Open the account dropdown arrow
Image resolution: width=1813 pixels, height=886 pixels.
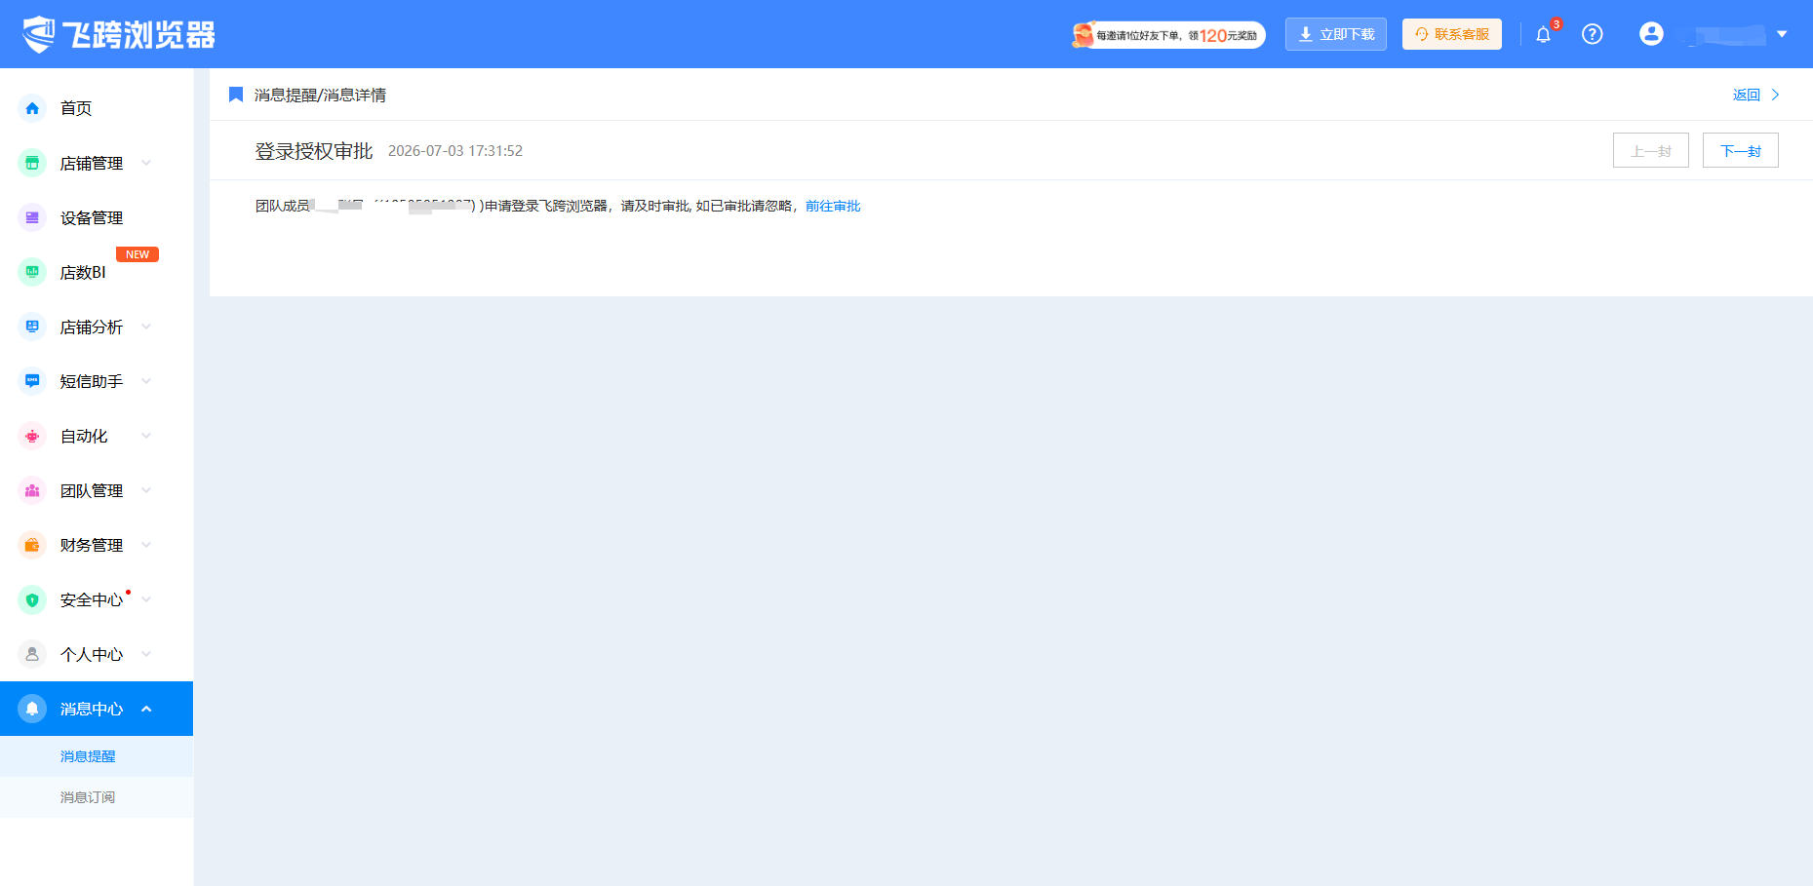pyautogui.click(x=1782, y=34)
